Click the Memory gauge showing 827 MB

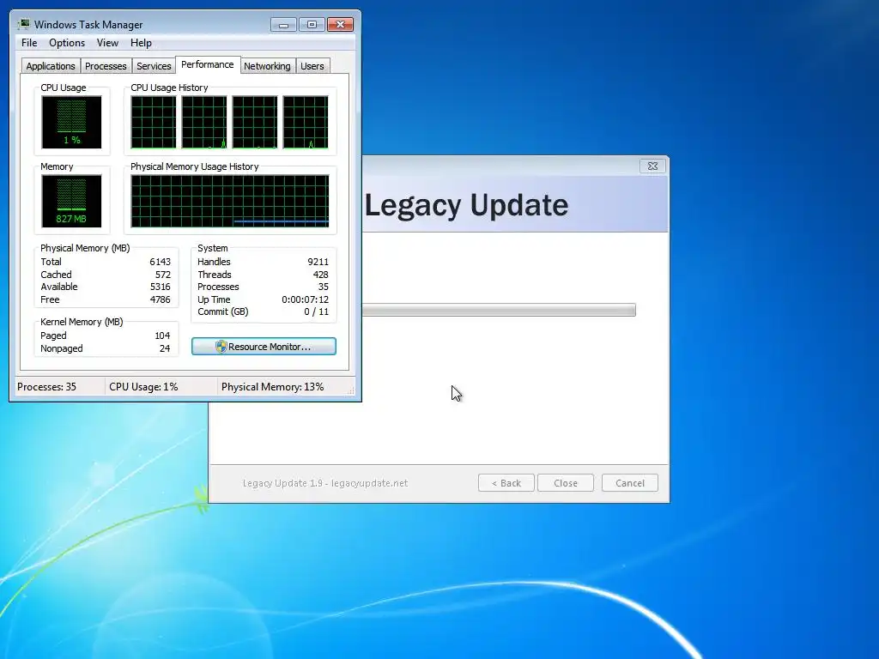[x=71, y=201]
